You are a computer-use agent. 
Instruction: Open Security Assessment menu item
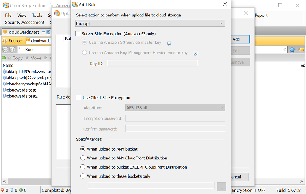click(x=24, y=23)
